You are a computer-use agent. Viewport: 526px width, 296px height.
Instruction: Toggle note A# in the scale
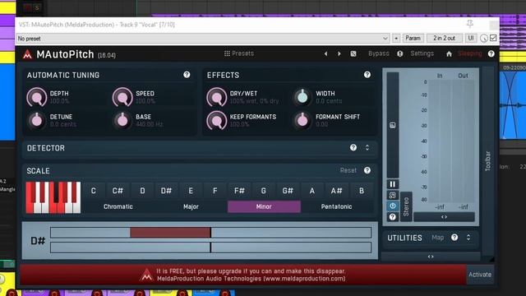point(336,191)
